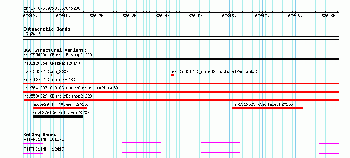Click the 67641k ruler position
The width and height of the screenshot is (350, 158).
click(x=63, y=16)
